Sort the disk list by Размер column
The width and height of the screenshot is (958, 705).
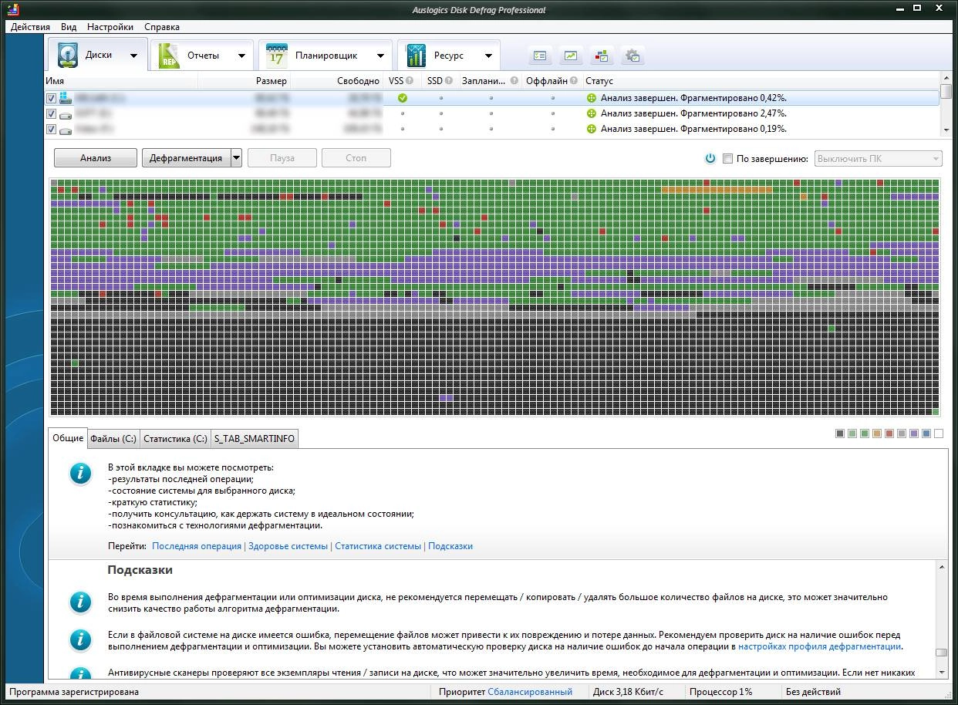[x=245, y=80]
